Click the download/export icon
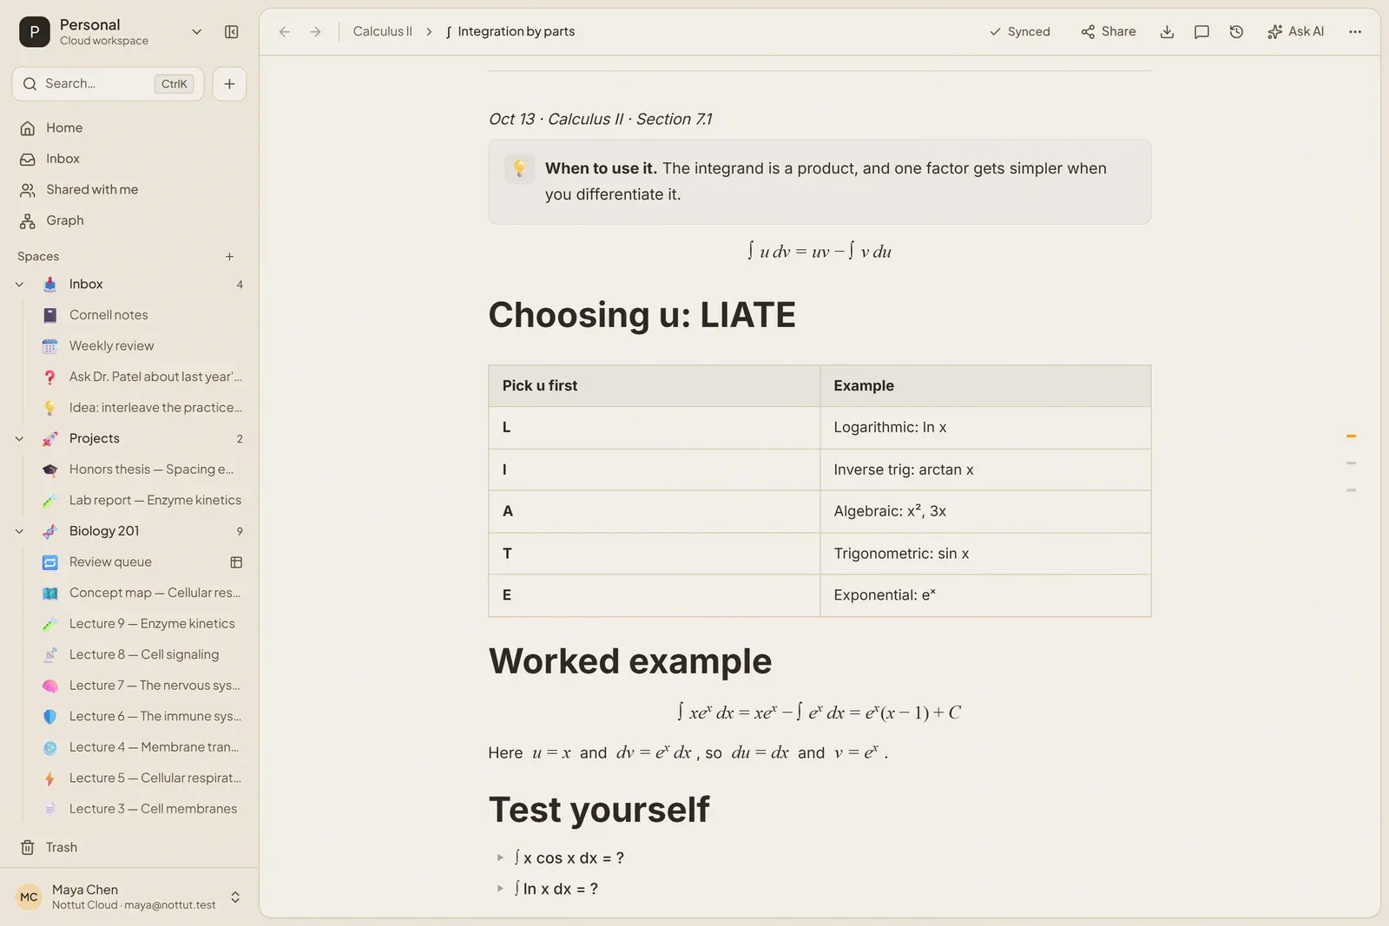 (1167, 32)
